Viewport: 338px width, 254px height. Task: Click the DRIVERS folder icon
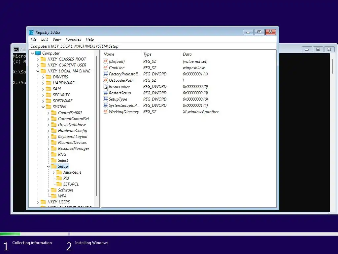pos(49,77)
